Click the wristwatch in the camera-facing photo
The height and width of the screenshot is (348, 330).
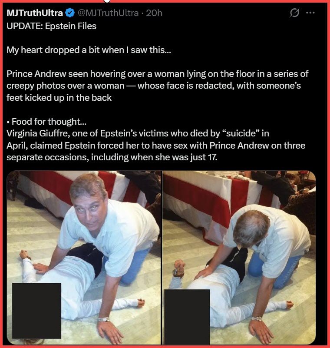[x=104, y=319]
